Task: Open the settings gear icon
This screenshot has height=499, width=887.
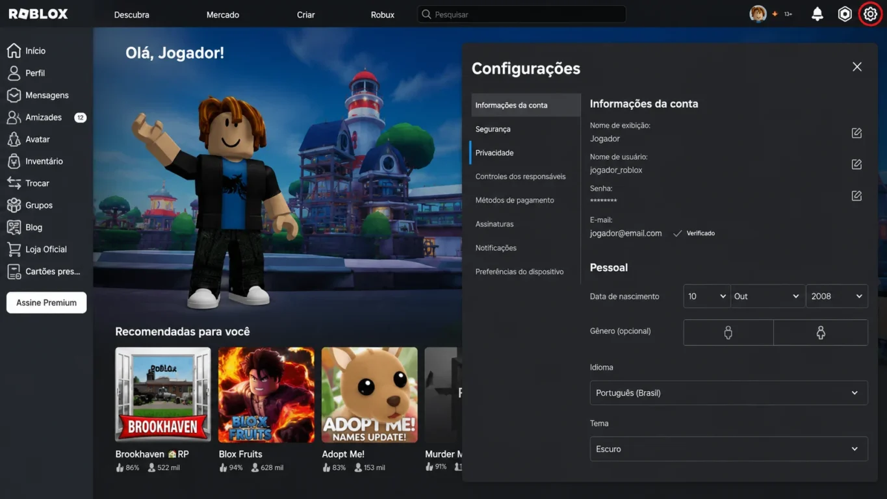Action: (x=869, y=14)
